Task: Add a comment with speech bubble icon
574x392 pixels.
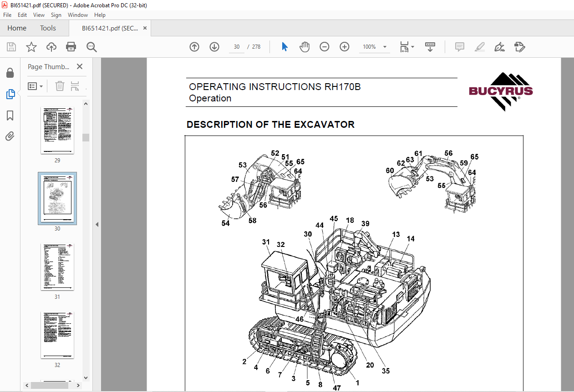Action: click(460, 47)
